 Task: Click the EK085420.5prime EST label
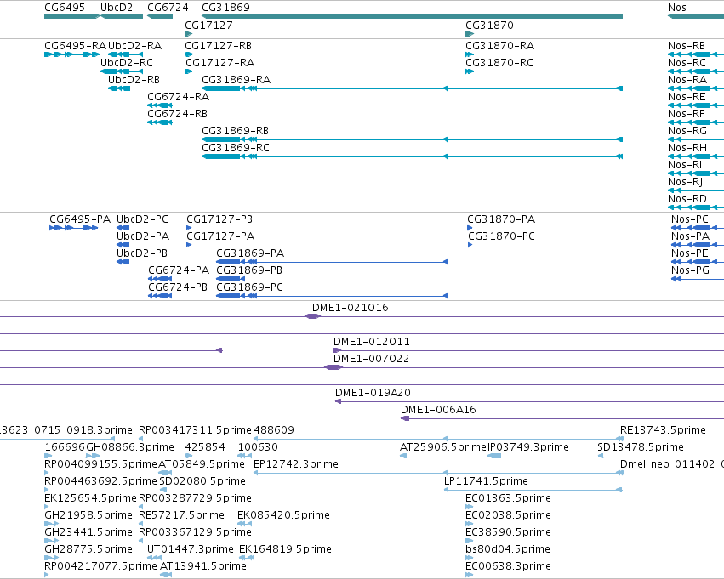click(283, 515)
